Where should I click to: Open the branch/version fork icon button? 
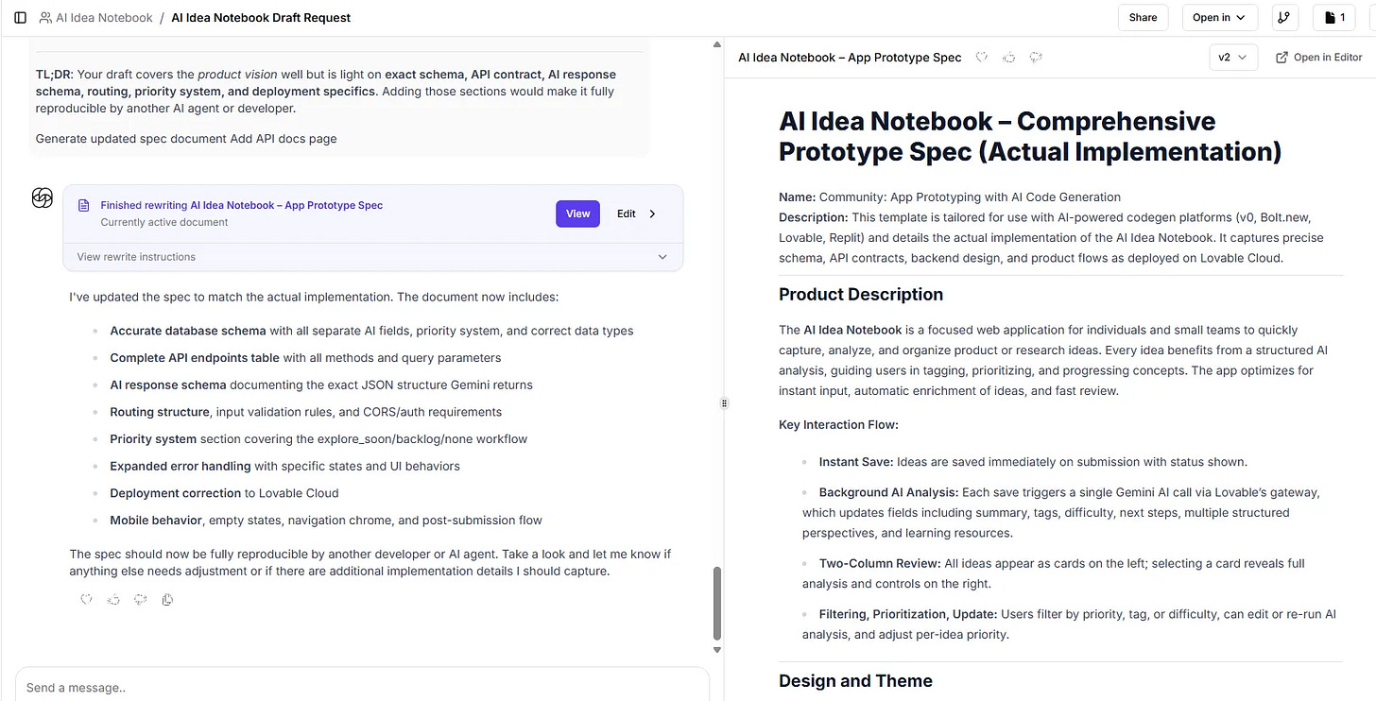(1282, 17)
